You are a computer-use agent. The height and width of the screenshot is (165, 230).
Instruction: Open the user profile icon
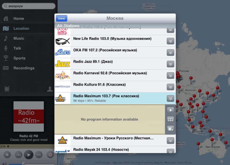coord(50,89)
